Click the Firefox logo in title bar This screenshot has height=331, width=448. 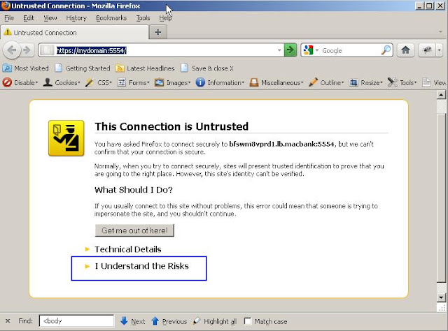pos(6,6)
